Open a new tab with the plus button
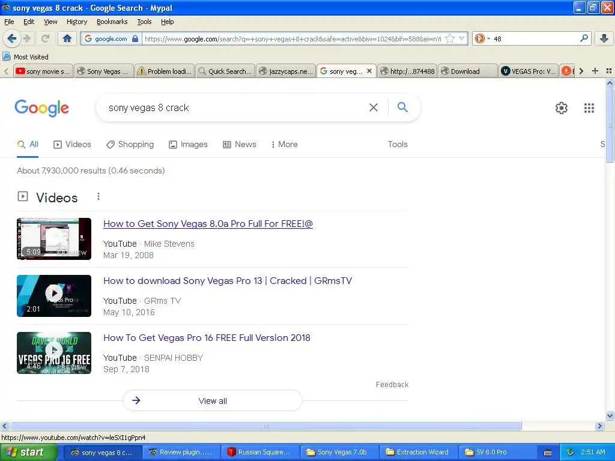This screenshot has width=615, height=461. [x=595, y=71]
